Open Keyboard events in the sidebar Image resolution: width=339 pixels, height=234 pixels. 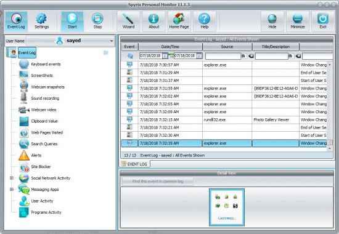tap(46, 65)
